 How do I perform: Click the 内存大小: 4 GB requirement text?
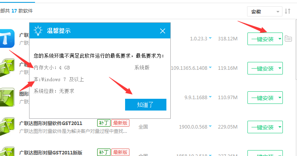click(x=52, y=67)
